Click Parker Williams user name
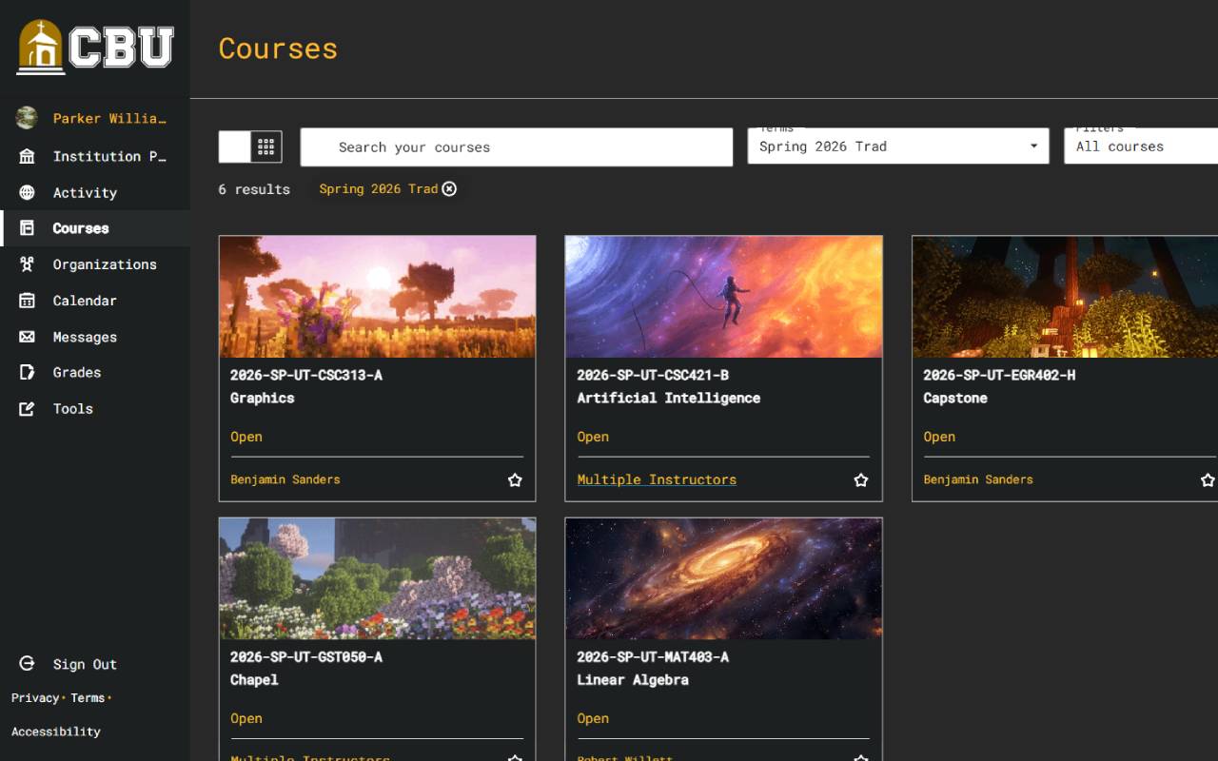The height and width of the screenshot is (761, 1218). [x=109, y=118]
